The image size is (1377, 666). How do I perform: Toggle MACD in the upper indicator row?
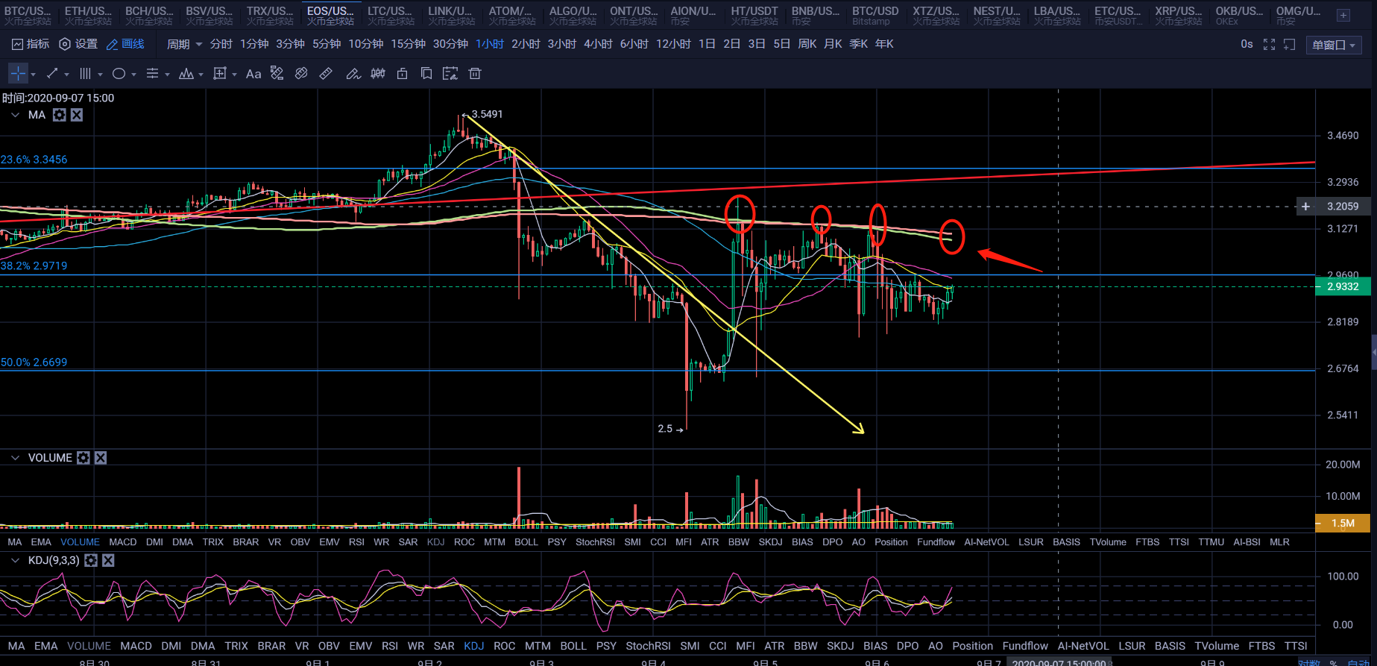tap(123, 542)
